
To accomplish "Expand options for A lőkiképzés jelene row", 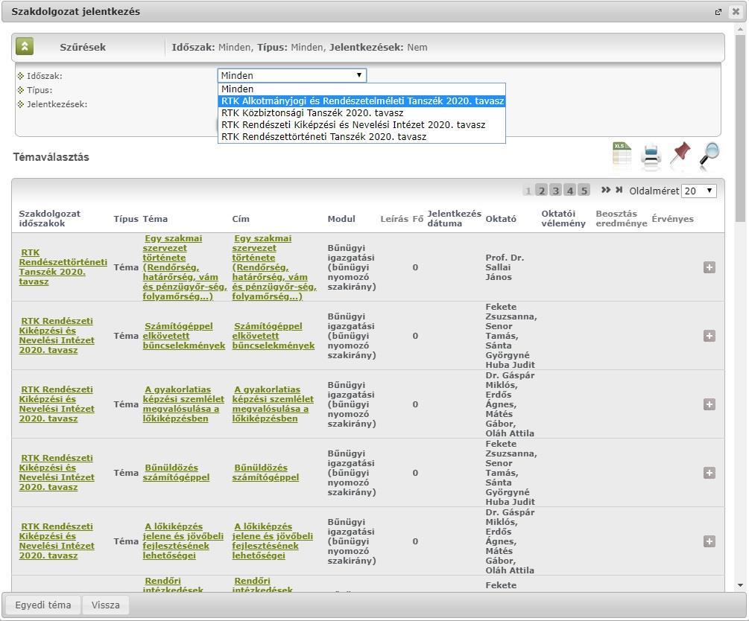I will point(710,541).
